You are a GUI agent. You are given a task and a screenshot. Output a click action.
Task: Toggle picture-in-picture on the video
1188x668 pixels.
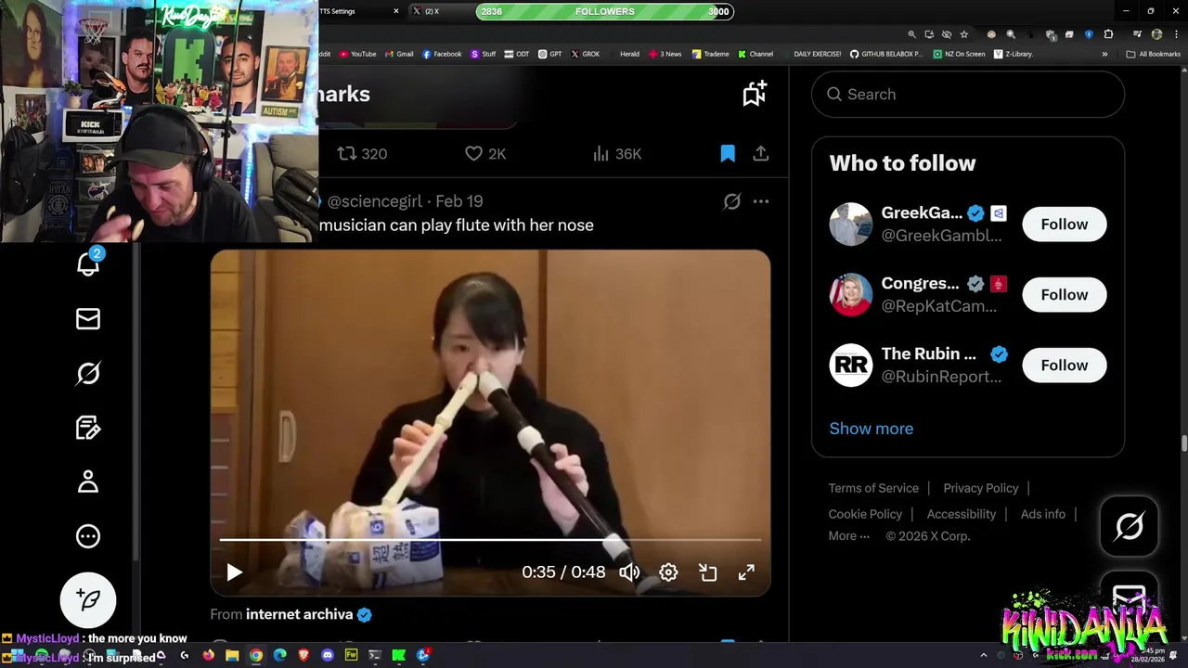click(707, 572)
